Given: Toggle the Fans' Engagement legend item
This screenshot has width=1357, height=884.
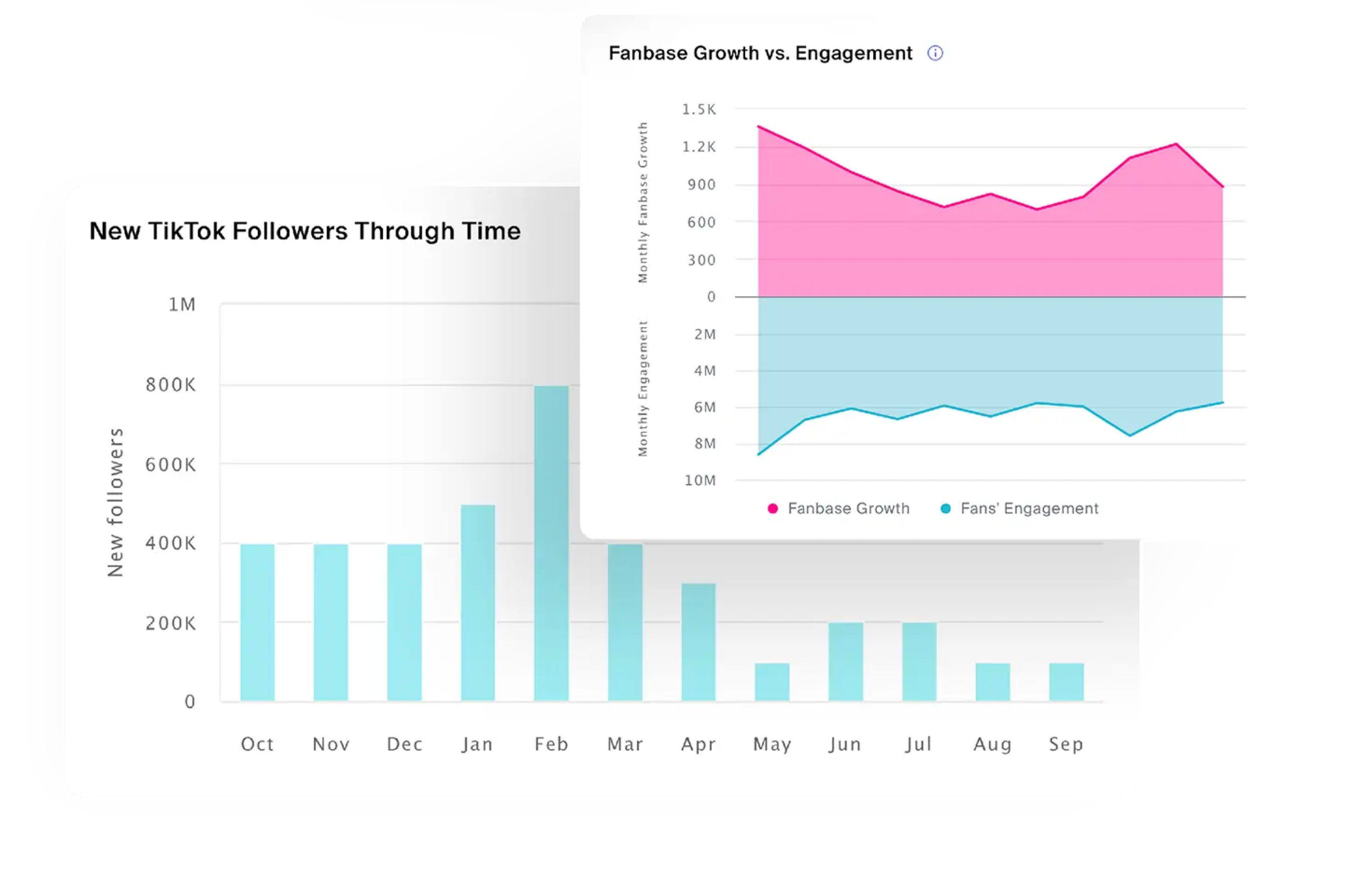Looking at the screenshot, I should click(1029, 508).
